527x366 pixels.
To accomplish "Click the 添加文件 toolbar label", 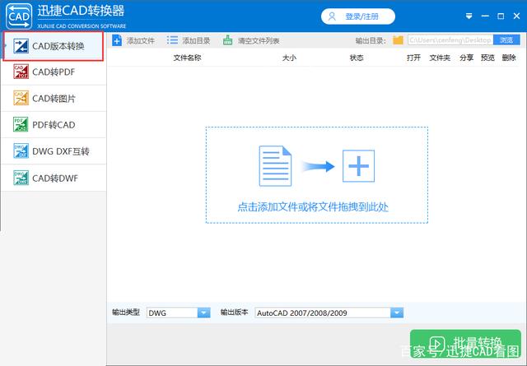I will click(x=141, y=41).
